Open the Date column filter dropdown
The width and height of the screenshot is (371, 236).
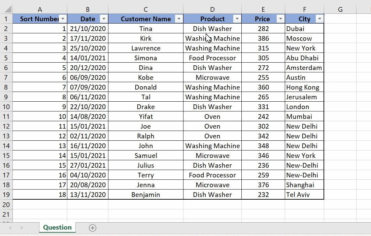tap(104, 19)
